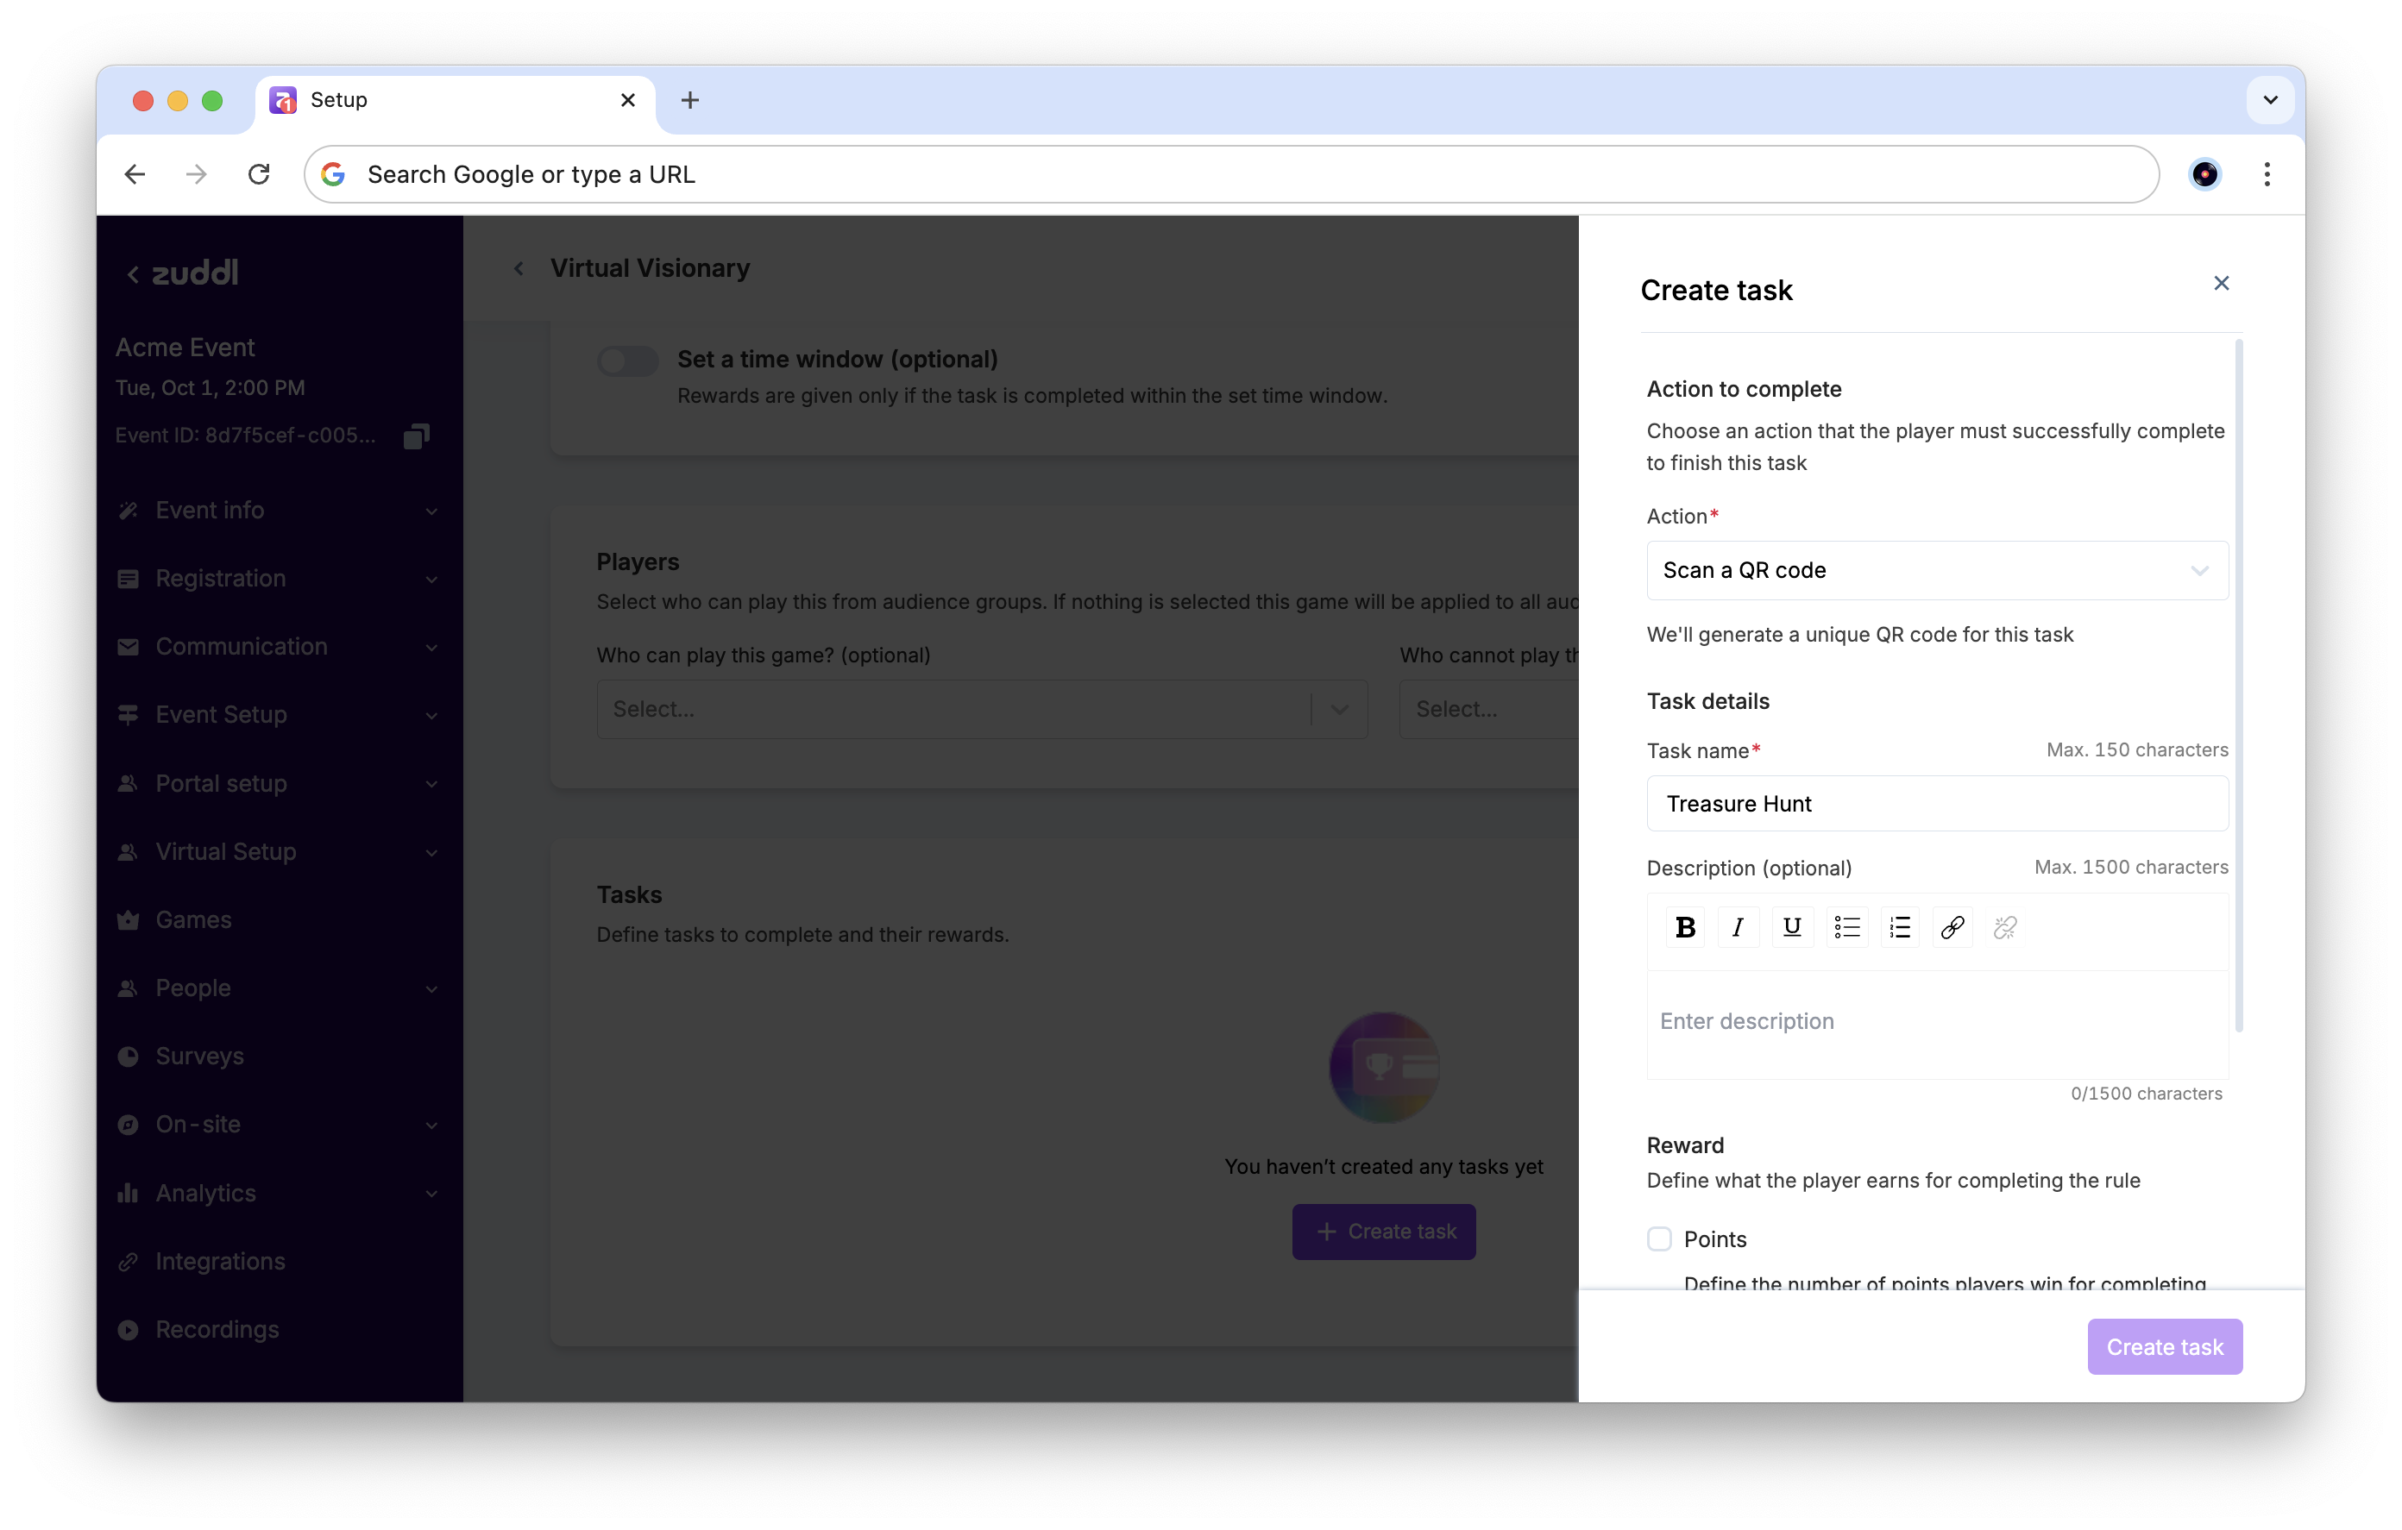Close the Create task panel
2402x1530 pixels.
(x=2221, y=283)
